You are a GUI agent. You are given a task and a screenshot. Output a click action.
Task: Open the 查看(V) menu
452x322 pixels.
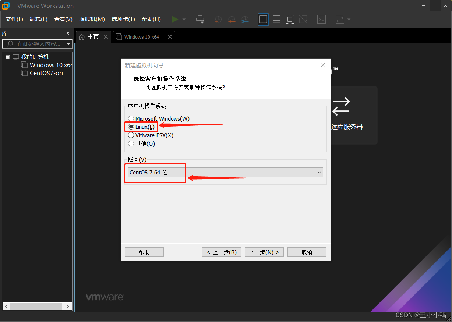[x=63, y=19]
